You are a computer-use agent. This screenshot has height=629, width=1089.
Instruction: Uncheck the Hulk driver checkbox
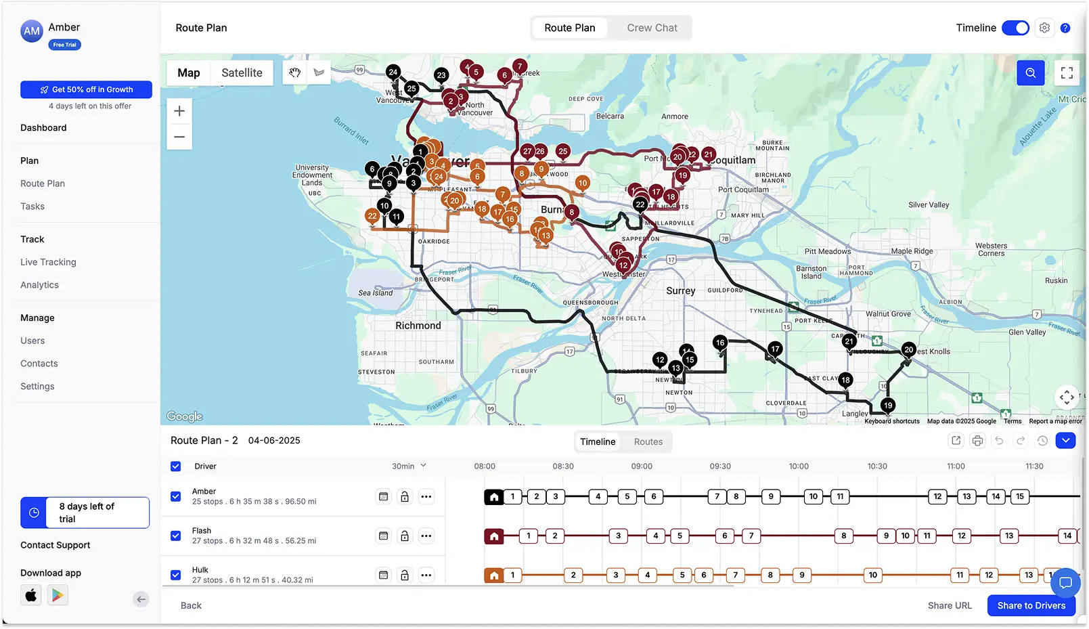(x=175, y=575)
